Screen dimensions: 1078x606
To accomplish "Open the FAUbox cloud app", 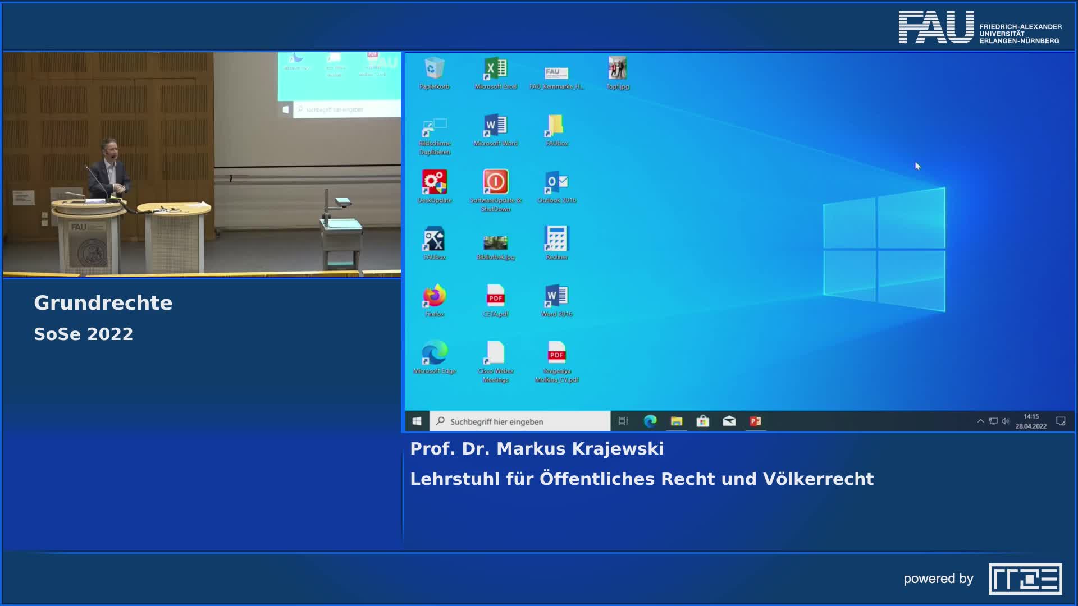I will (x=555, y=127).
